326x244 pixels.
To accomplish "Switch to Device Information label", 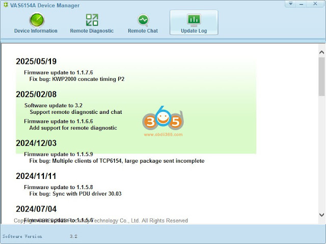I will (36, 30).
